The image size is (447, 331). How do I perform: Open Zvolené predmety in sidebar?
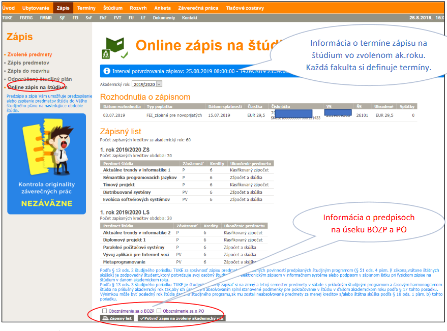(29, 54)
